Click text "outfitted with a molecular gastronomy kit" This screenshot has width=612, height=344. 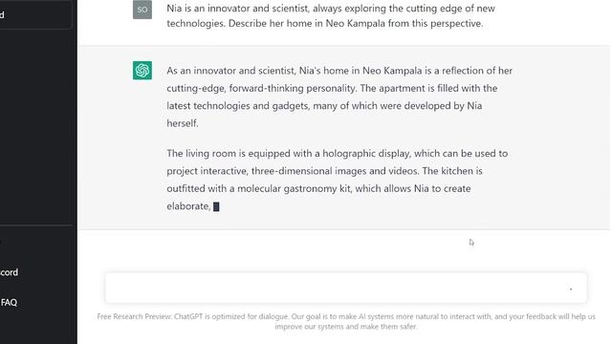[x=259, y=188]
